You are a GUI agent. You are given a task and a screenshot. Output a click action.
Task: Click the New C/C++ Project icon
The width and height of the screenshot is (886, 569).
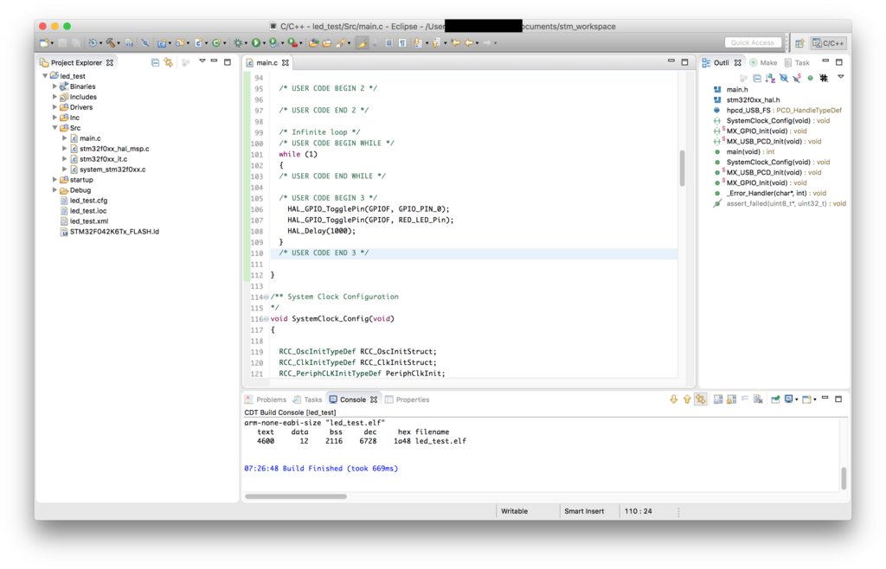pyautogui.click(x=161, y=43)
